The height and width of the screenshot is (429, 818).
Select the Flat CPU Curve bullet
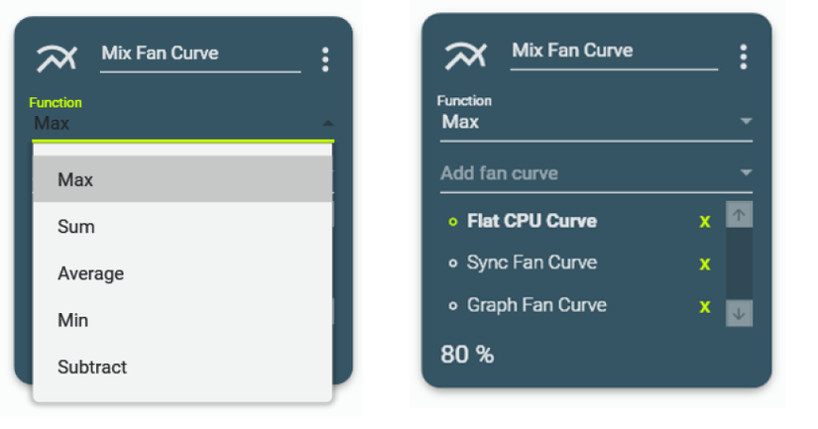tap(453, 222)
